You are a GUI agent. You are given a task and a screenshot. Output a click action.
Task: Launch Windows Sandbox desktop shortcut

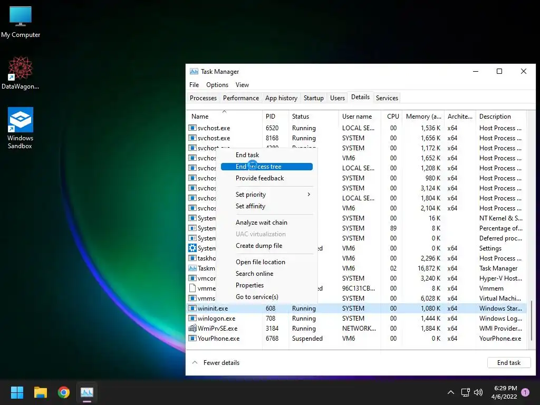[x=21, y=128]
